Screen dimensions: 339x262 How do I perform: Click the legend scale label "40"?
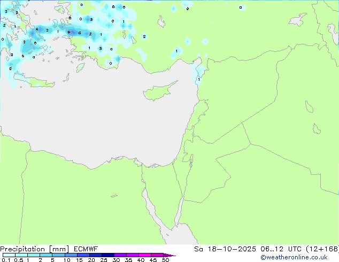tap(141, 260)
